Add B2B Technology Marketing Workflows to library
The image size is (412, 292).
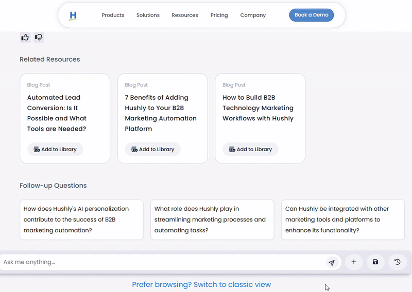250,149
